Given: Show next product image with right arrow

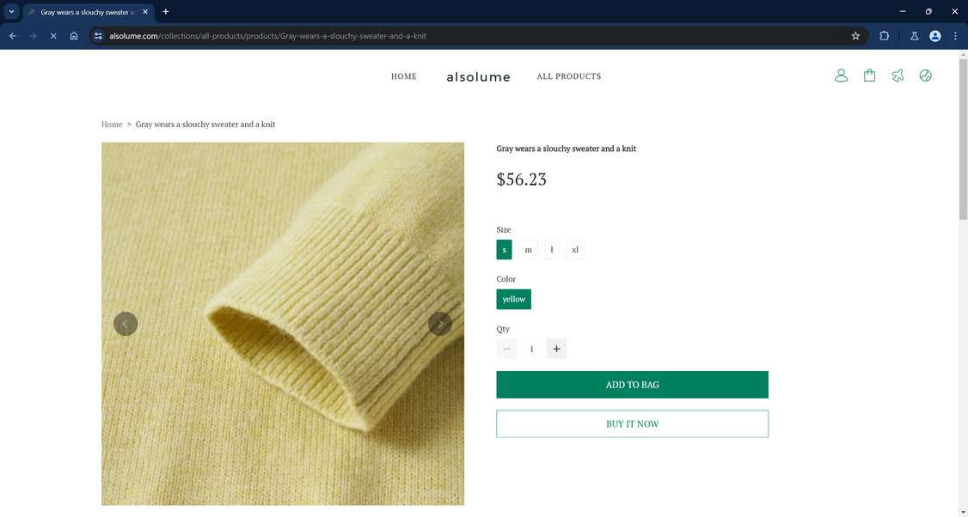Looking at the screenshot, I should [x=440, y=324].
